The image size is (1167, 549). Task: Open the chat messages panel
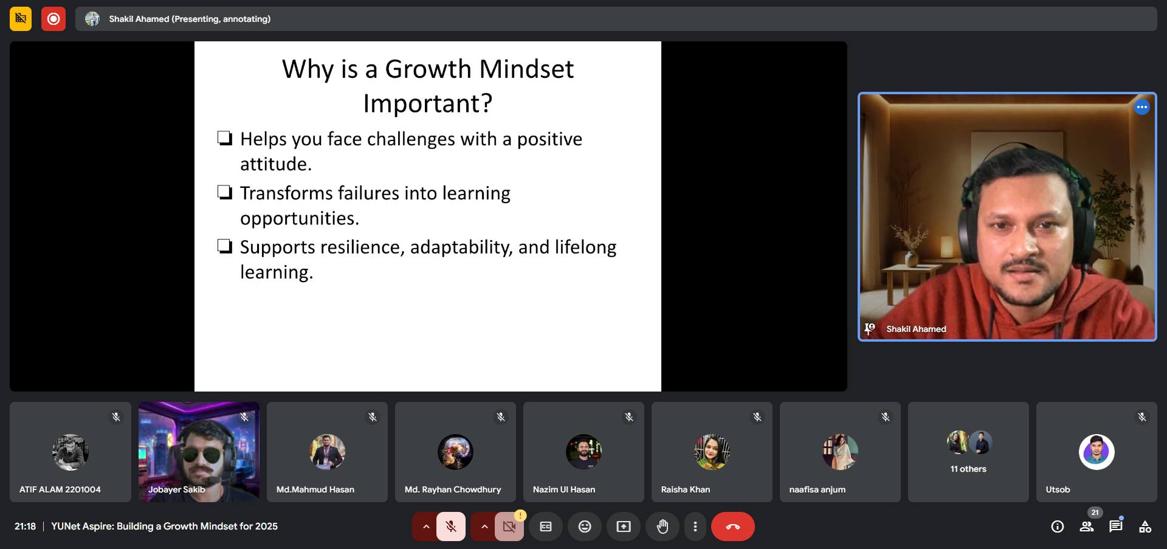tap(1115, 527)
